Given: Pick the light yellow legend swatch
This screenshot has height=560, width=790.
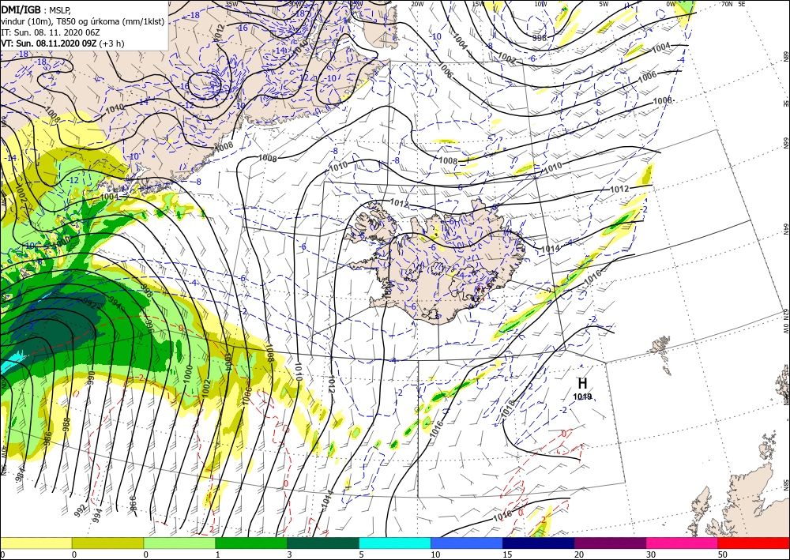Looking at the screenshot, I should pos(36,543).
